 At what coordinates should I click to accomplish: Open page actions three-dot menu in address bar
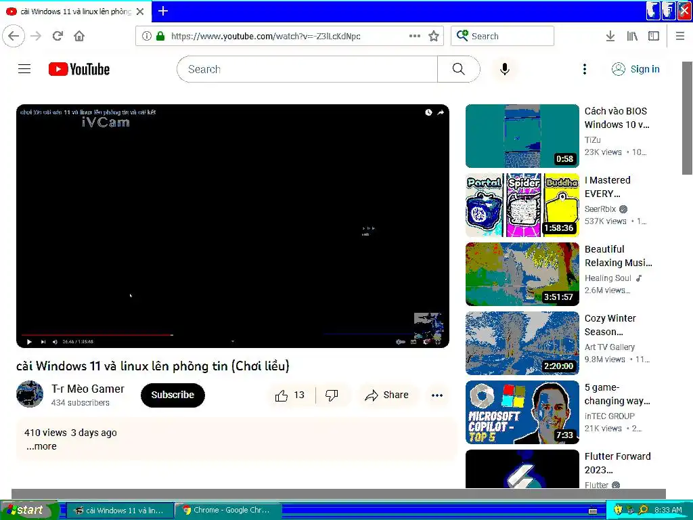point(415,36)
